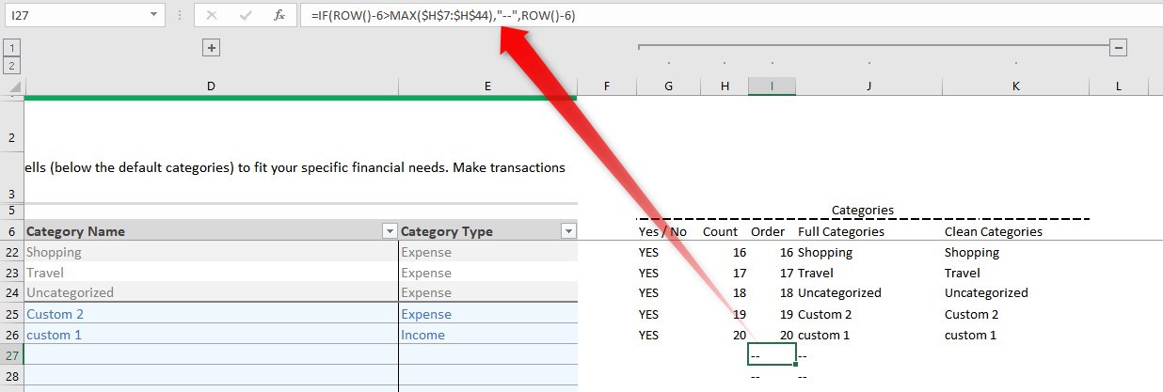The height and width of the screenshot is (392, 1163).
Task: Select the custom 1 category name cell
Action: click(211, 335)
